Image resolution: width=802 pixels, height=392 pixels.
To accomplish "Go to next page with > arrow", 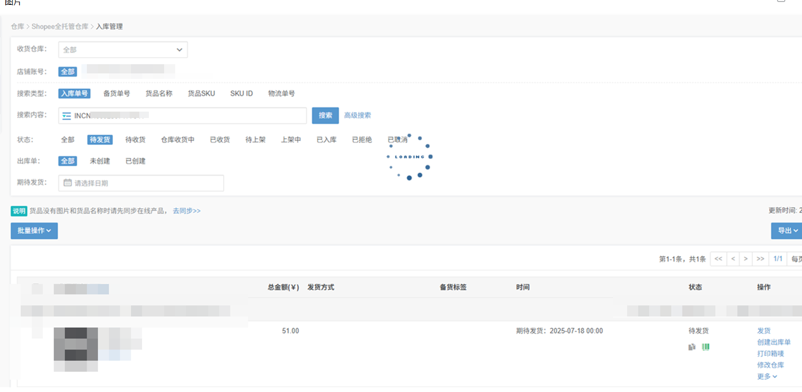I will click(745, 259).
